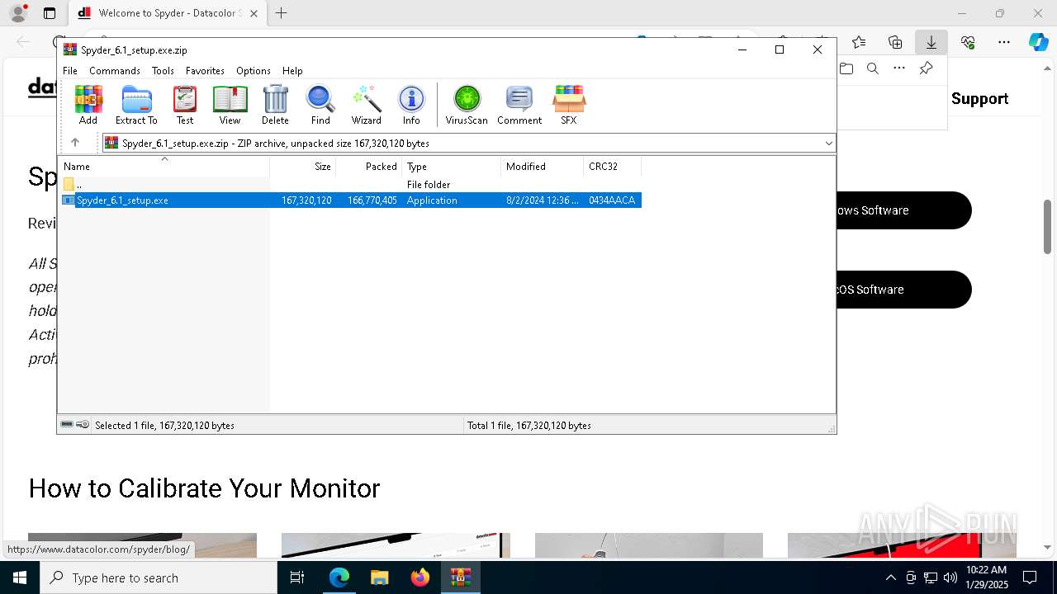Click the Windows Software download button
The height and width of the screenshot is (594, 1057).
904,210
